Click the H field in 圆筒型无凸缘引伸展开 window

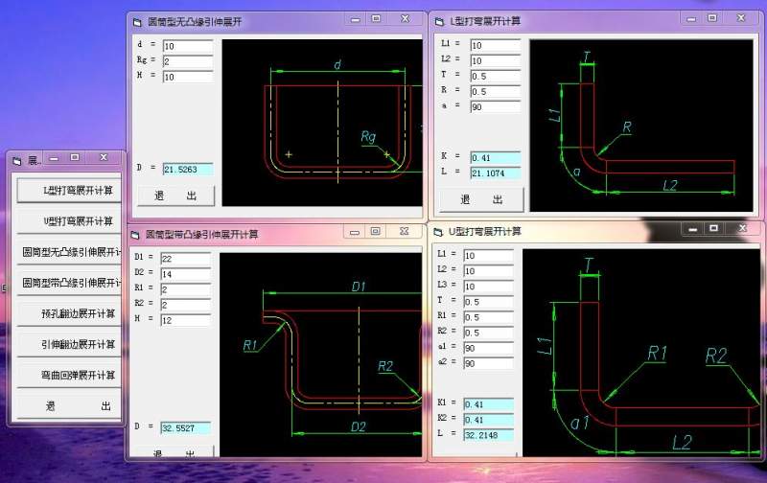pos(188,77)
